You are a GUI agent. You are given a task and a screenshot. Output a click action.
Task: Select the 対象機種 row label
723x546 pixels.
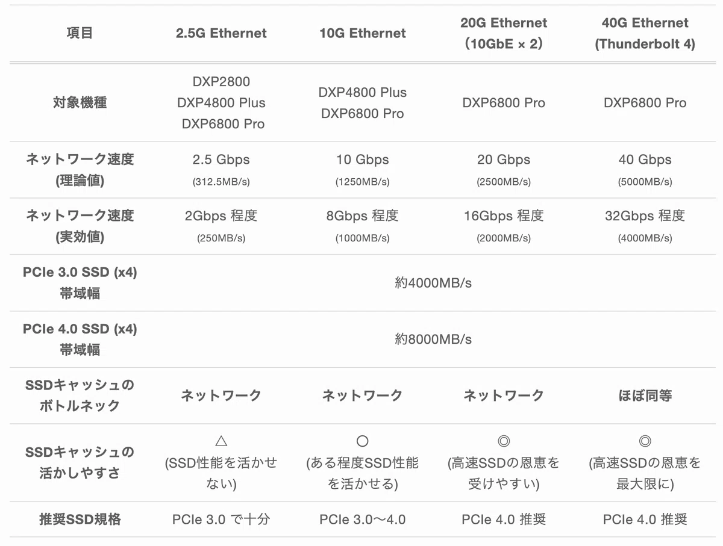80,102
